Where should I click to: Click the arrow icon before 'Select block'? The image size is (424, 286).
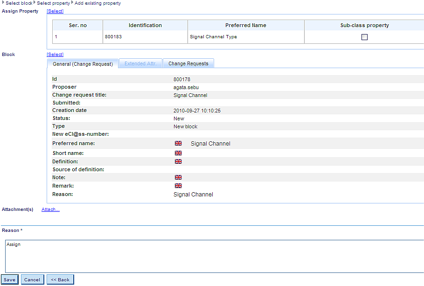(x=3, y=3)
